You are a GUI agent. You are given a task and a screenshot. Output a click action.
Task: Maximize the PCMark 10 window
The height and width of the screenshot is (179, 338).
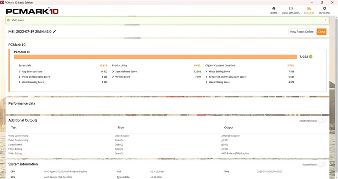click(x=322, y=3)
